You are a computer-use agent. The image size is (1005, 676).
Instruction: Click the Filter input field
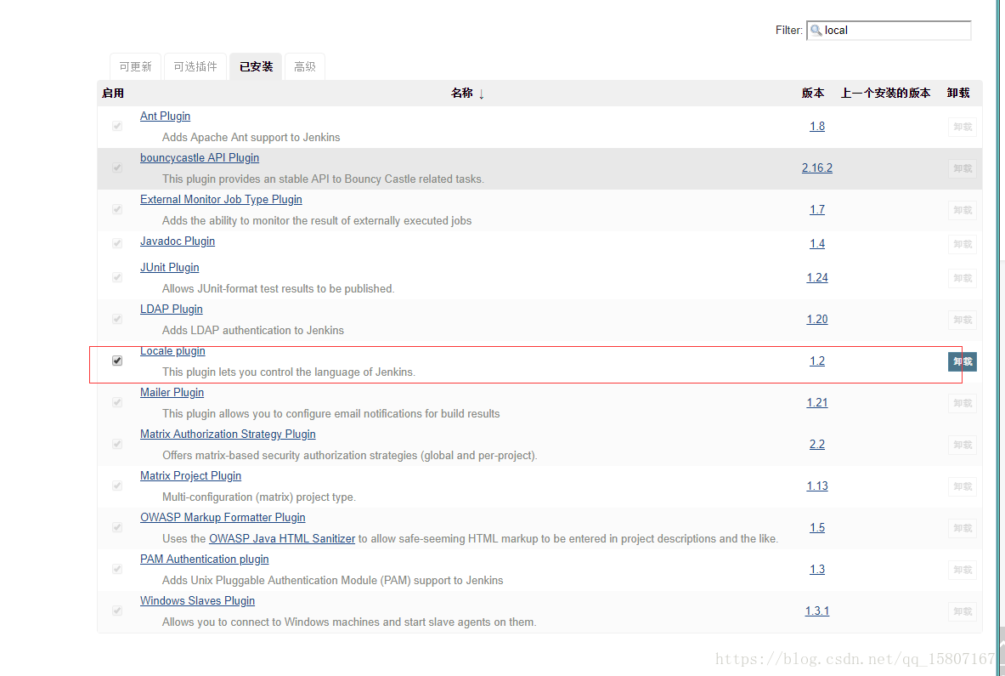click(x=889, y=30)
